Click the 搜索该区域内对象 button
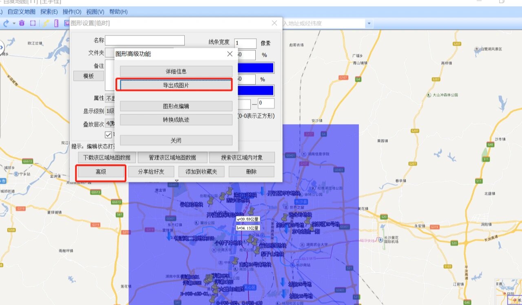 [x=242, y=157]
